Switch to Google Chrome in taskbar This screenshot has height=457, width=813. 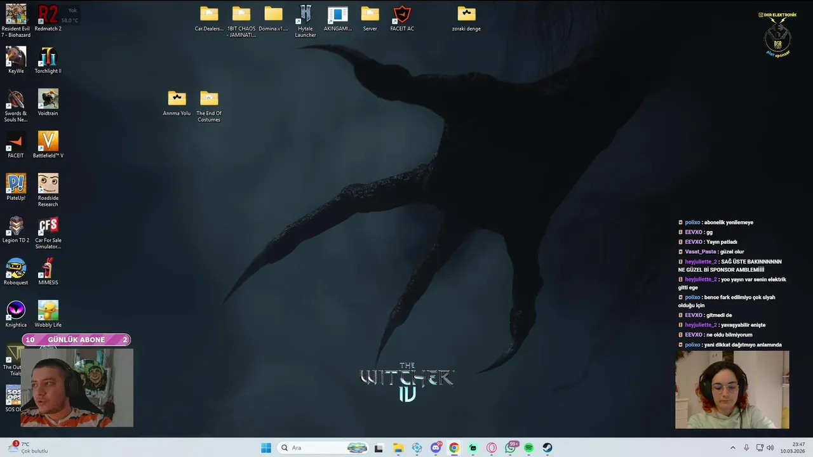coord(454,447)
